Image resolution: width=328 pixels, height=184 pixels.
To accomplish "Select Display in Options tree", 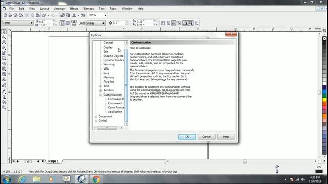I will 108,47.
